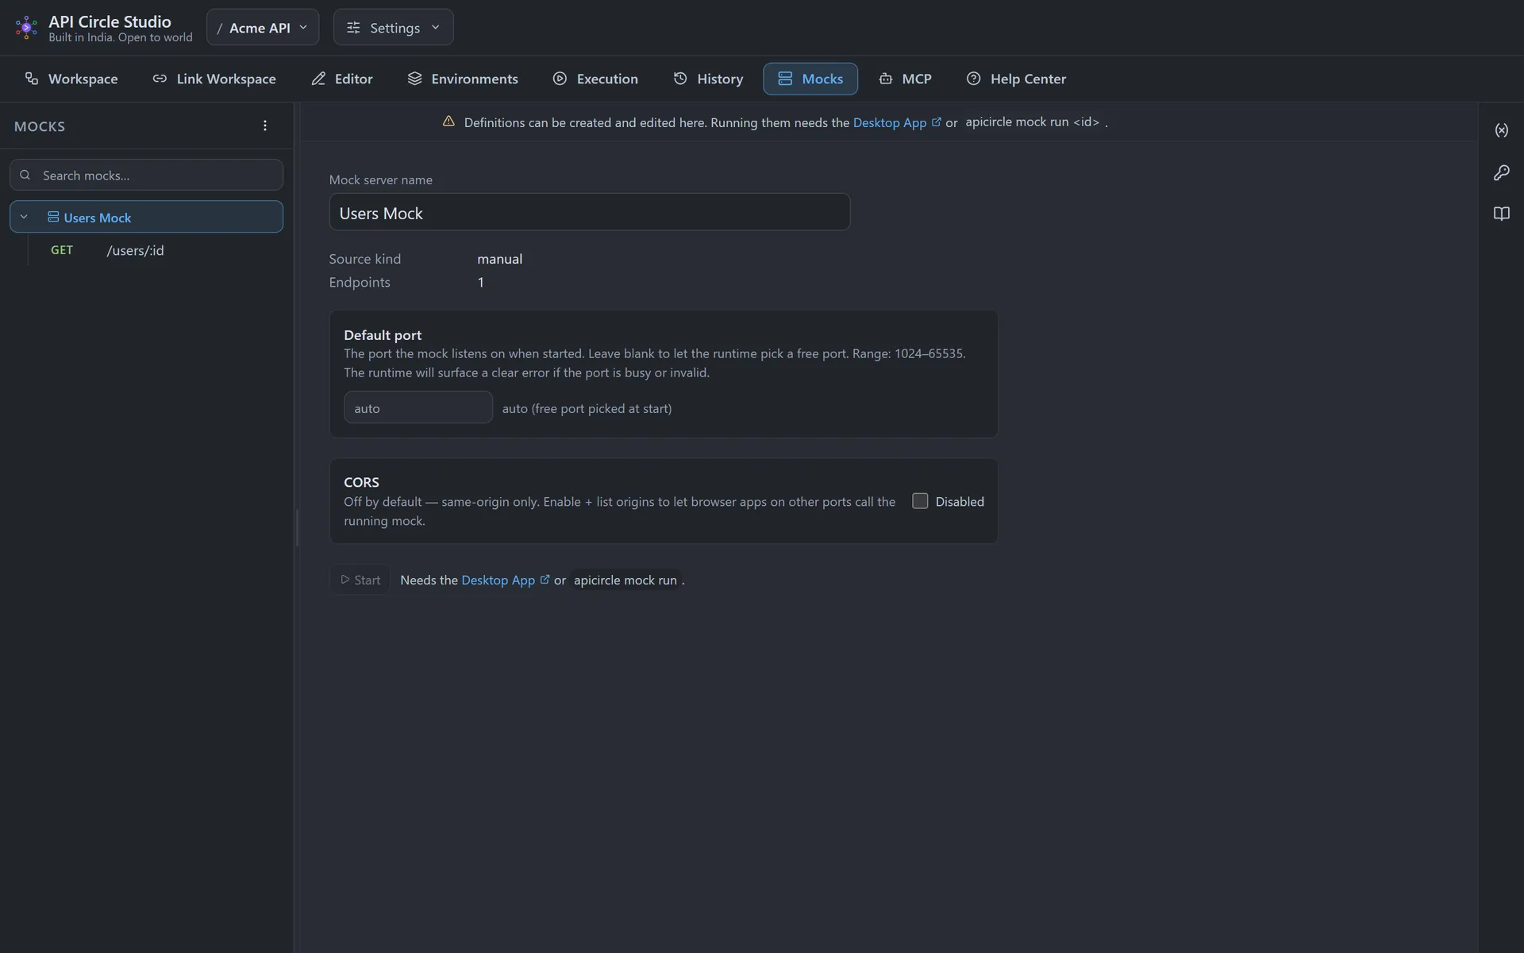The width and height of the screenshot is (1524, 953).
Task: Click the Editor pencil icon
Action: tap(318, 79)
